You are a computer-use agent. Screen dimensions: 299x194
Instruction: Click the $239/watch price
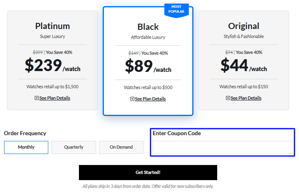click(x=52, y=66)
